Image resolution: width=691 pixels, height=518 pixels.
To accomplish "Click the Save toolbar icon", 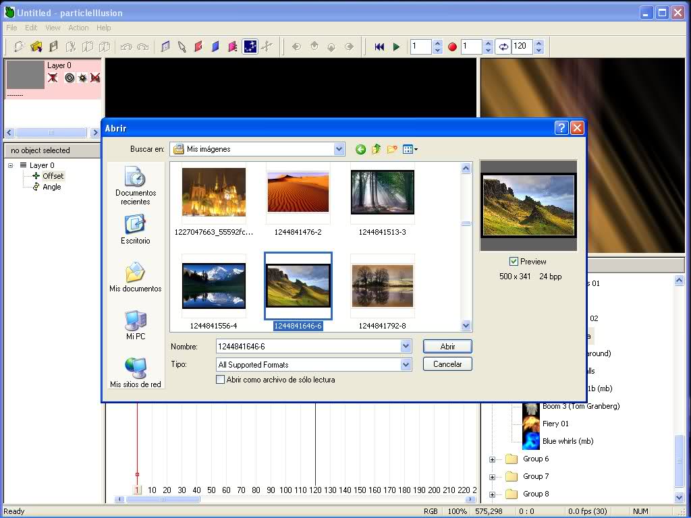I will pyautogui.click(x=53, y=47).
